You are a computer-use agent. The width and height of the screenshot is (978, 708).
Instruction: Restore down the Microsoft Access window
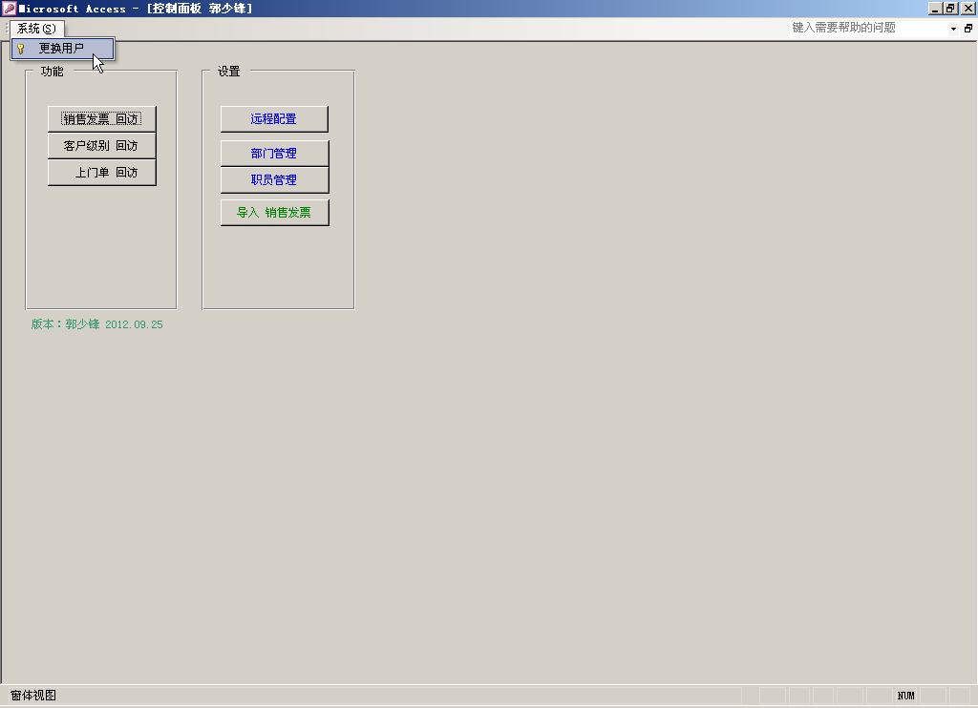(x=950, y=9)
